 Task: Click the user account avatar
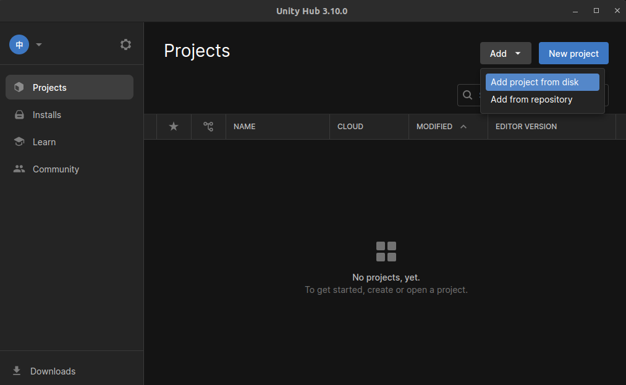click(x=18, y=44)
